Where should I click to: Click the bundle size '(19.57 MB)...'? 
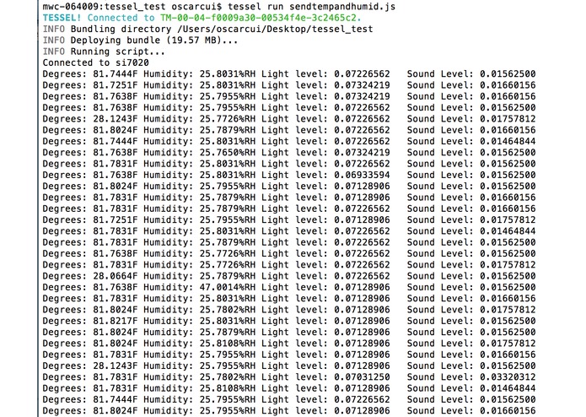point(202,40)
